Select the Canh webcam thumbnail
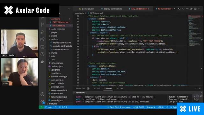The width and height of the screenshot is (204, 115). (19, 72)
